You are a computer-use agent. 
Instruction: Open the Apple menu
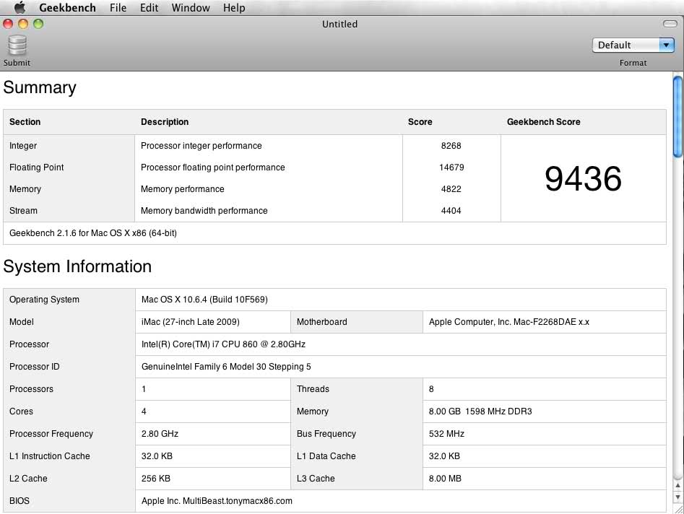[x=20, y=7]
